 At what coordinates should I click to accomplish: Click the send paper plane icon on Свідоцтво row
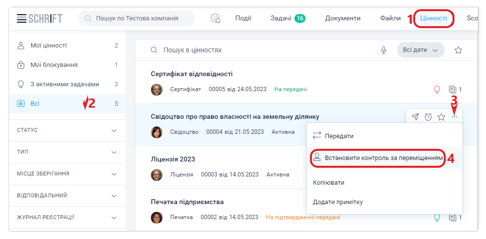(415, 117)
